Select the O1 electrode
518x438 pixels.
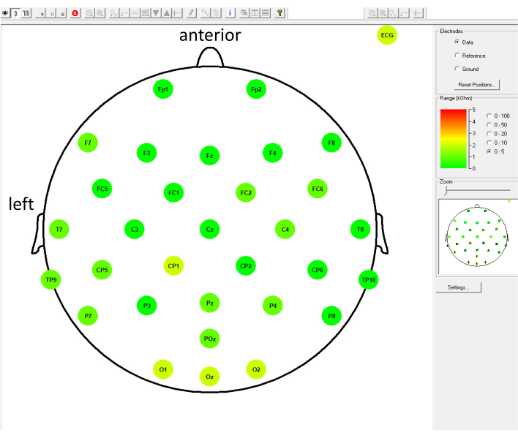(163, 369)
